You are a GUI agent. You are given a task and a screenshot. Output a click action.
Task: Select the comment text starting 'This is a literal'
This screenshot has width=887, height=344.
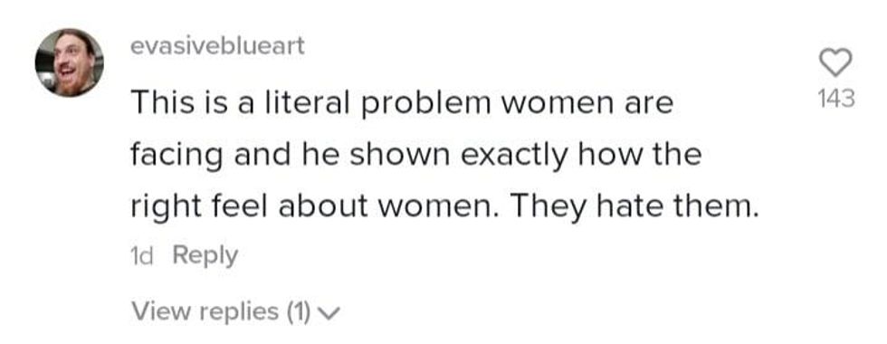tap(444, 156)
